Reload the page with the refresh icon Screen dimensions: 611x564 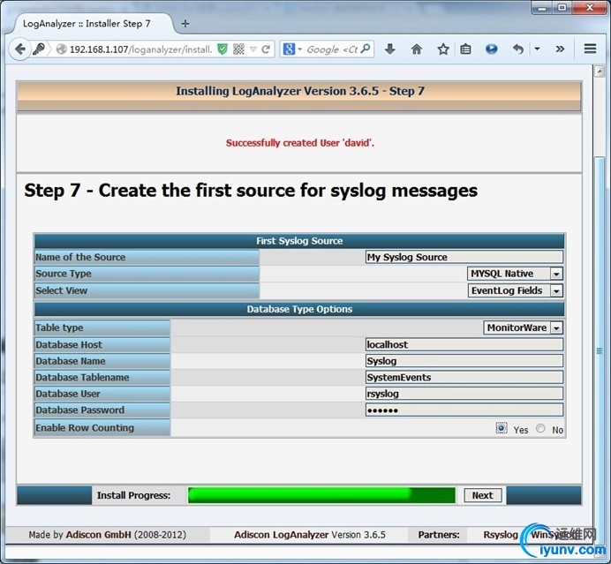click(x=266, y=49)
